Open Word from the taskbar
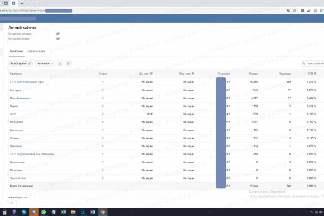The image size is (324, 216). [x=93, y=212]
